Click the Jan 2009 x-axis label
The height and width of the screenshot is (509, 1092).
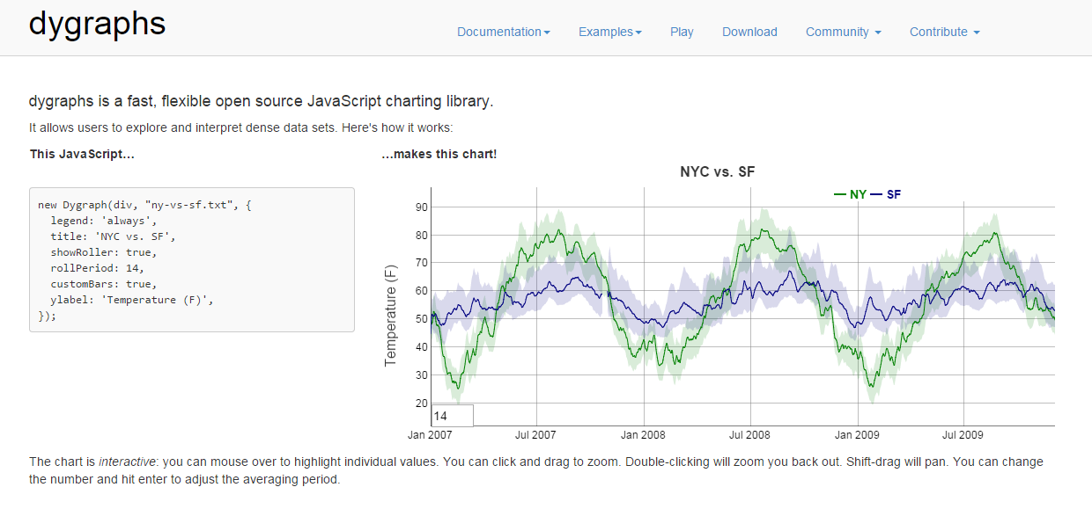pos(857,434)
